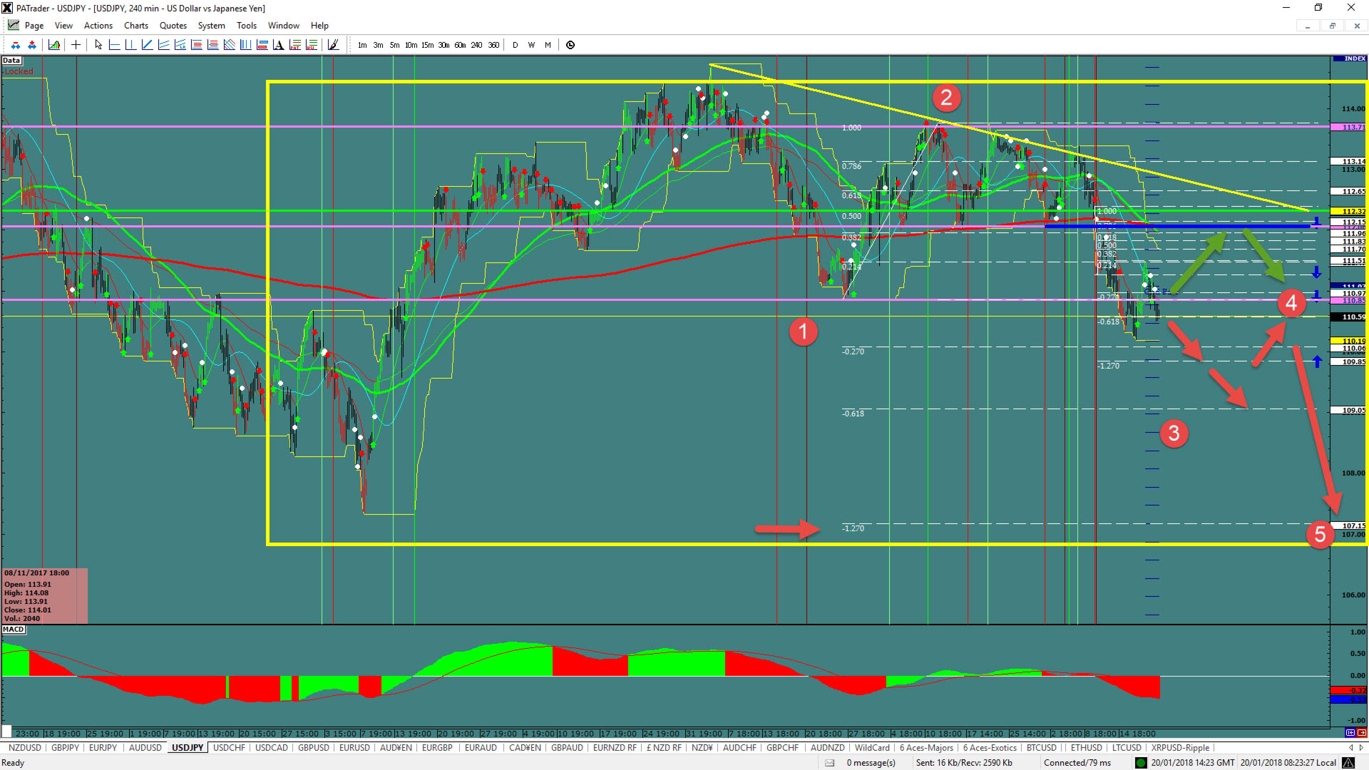Switch to the NZDUSD tab
The height and width of the screenshot is (770, 1369).
click(x=25, y=748)
